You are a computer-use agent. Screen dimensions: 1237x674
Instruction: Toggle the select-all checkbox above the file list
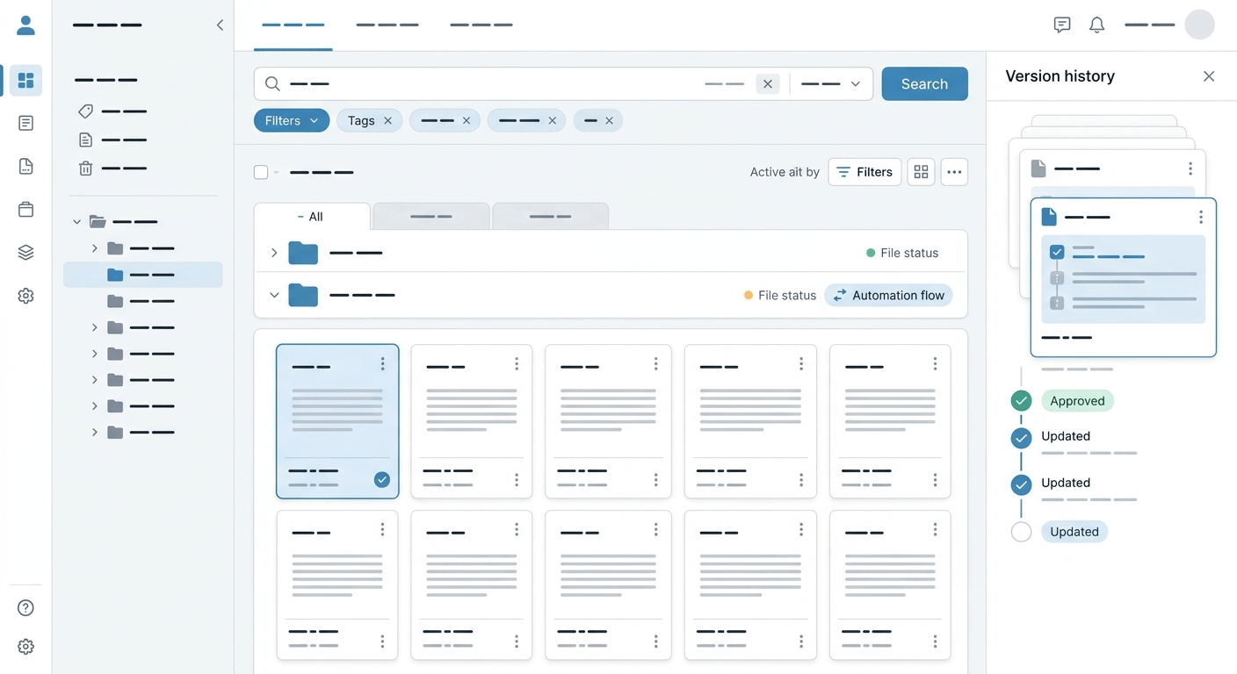(261, 172)
